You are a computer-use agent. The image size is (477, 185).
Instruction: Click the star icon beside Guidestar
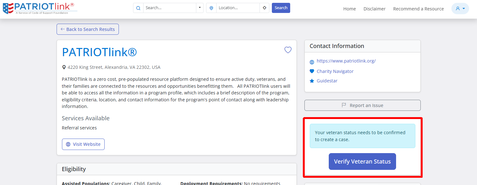tap(312, 81)
